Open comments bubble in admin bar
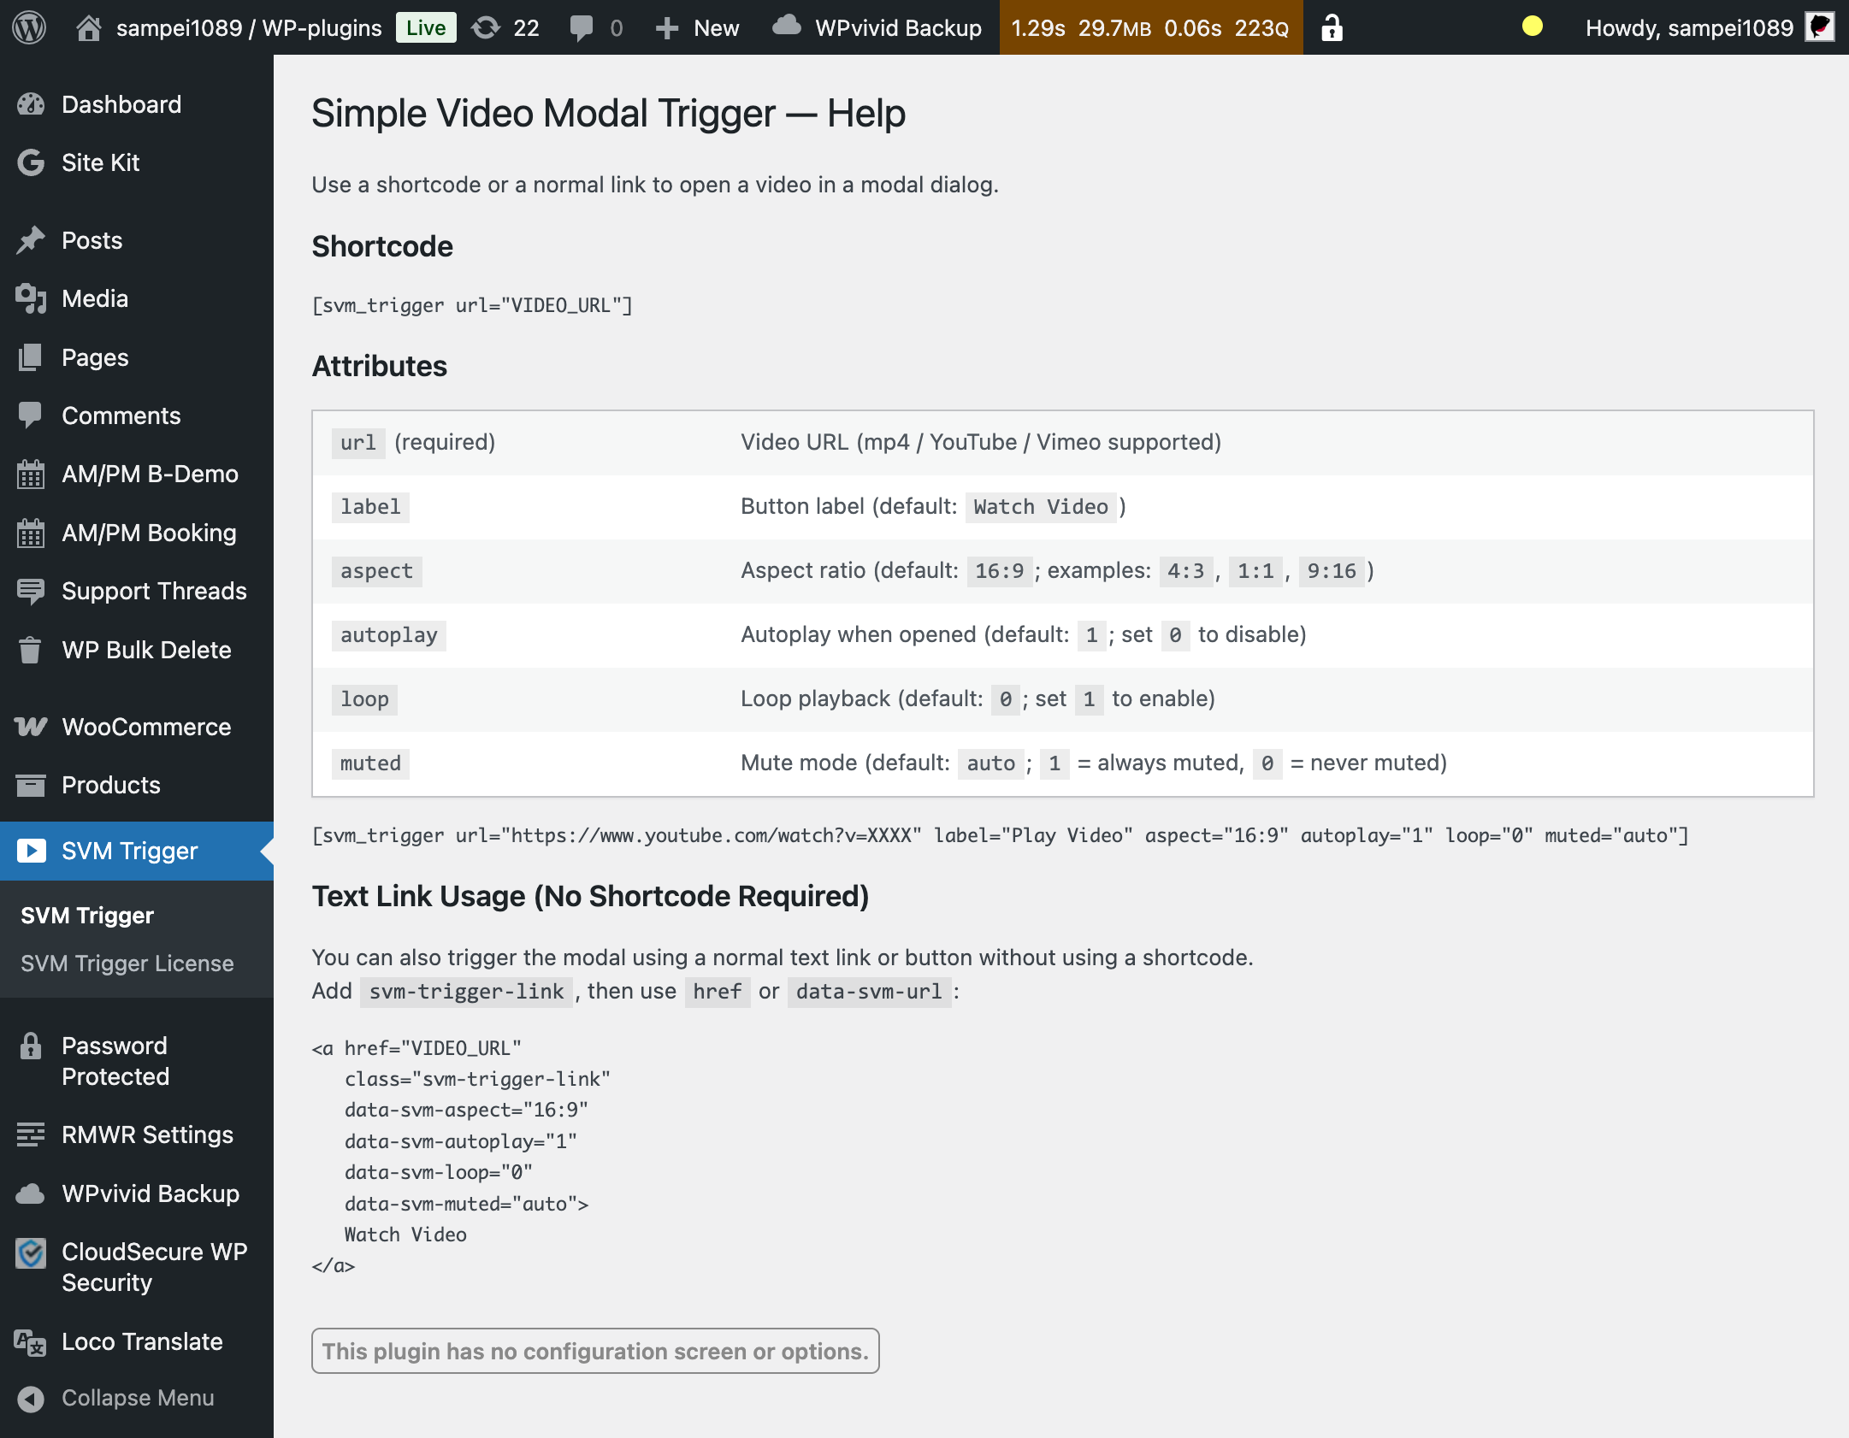Viewport: 1849px width, 1438px height. tap(582, 28)
